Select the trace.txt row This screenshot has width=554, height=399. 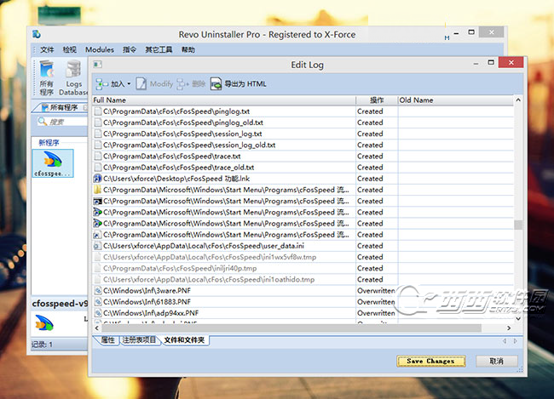pyautogui.click(x=303, y=157)
